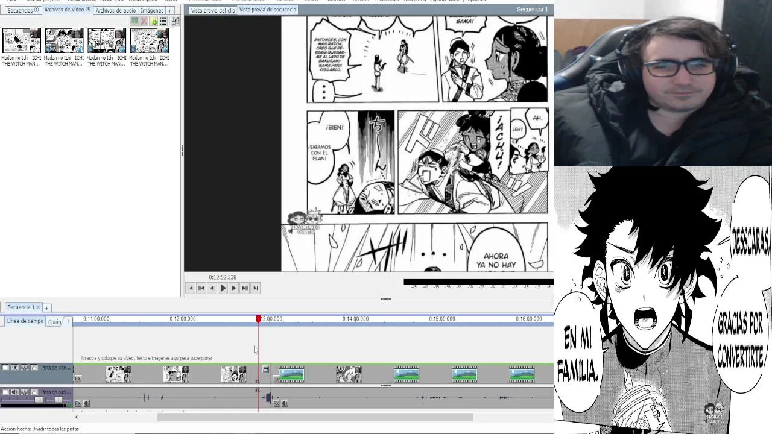Switch bin to list view icon
Screen dimensions: 772x434
163,21
